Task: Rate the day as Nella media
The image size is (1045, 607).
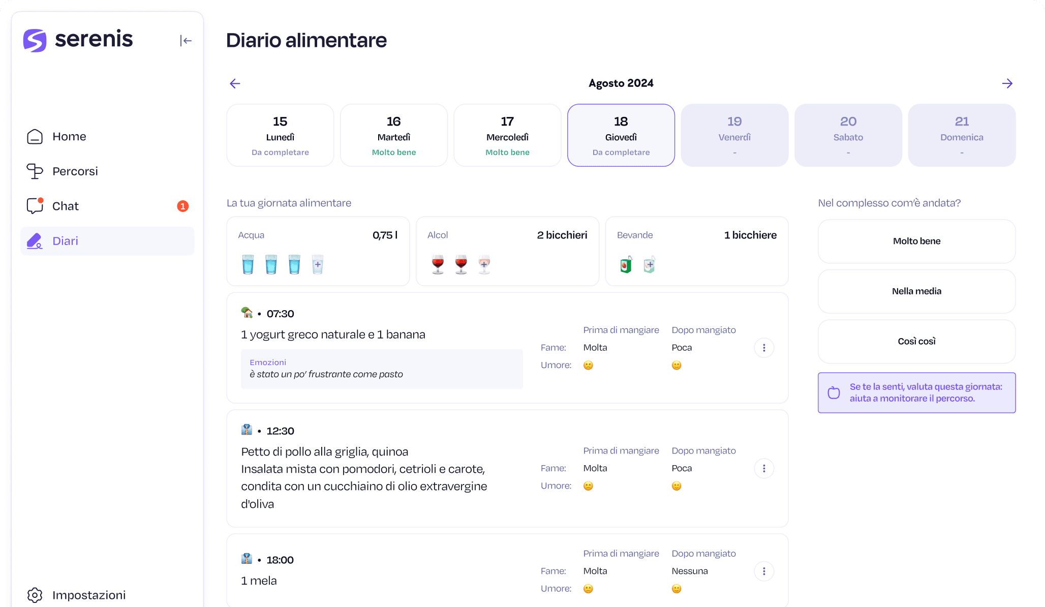Action: [916, 291]
